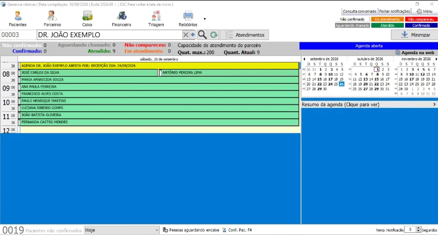Select appointment FERNANDA CASTRO MENDES
Viewport: 438px width, 235px height.
point(159,122)
